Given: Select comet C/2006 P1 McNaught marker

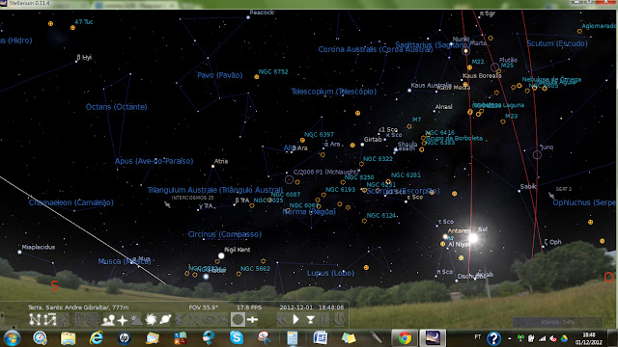Looking at the screenshot, I should point(289,180).
